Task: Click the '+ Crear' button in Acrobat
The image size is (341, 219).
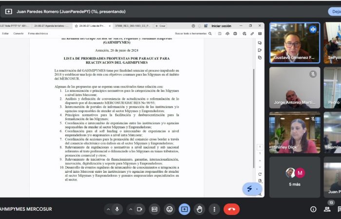Action: pos(160,26)
